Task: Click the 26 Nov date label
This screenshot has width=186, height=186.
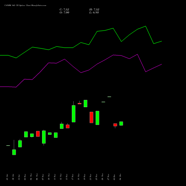Action: (102, 177)
